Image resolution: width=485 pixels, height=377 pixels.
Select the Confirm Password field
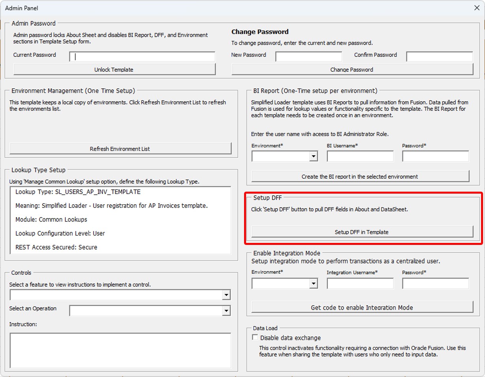(x=439, y=56)
